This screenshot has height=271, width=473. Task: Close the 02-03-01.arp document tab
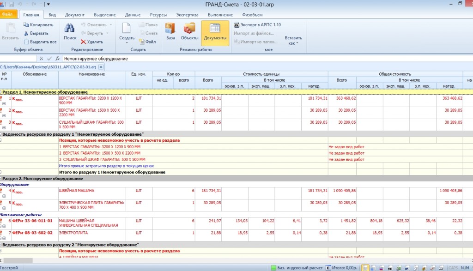pos(101,67)
